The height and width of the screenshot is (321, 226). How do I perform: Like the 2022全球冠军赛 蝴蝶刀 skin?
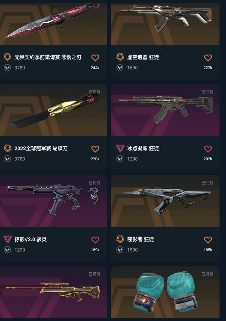pos(95,149)
